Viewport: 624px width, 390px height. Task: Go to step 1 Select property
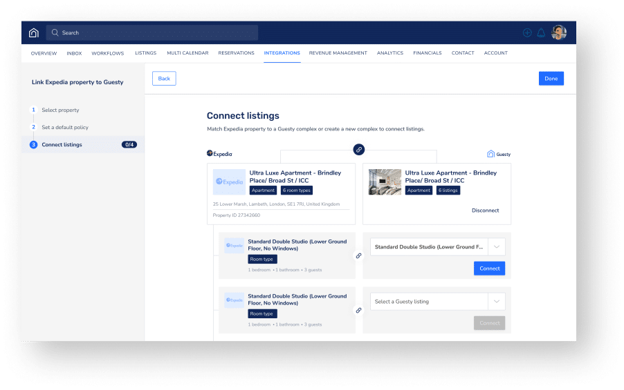tap(60, 110)
